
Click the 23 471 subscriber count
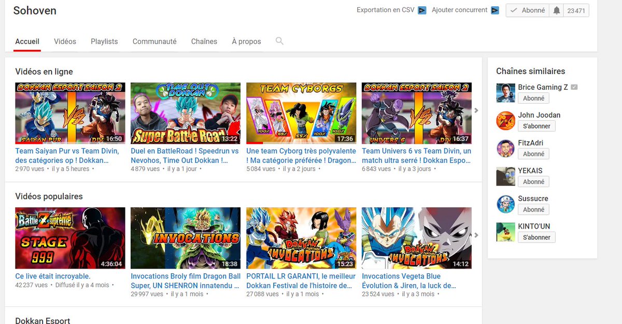pyautogui.click(x=576, y=10)
